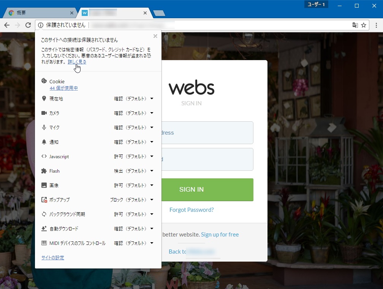Open the 44 個が使用中 Cookie link

[x=63, y=88]
